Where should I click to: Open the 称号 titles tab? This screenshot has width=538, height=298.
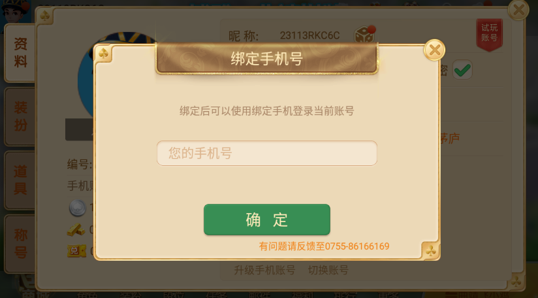tap(20, 244)
